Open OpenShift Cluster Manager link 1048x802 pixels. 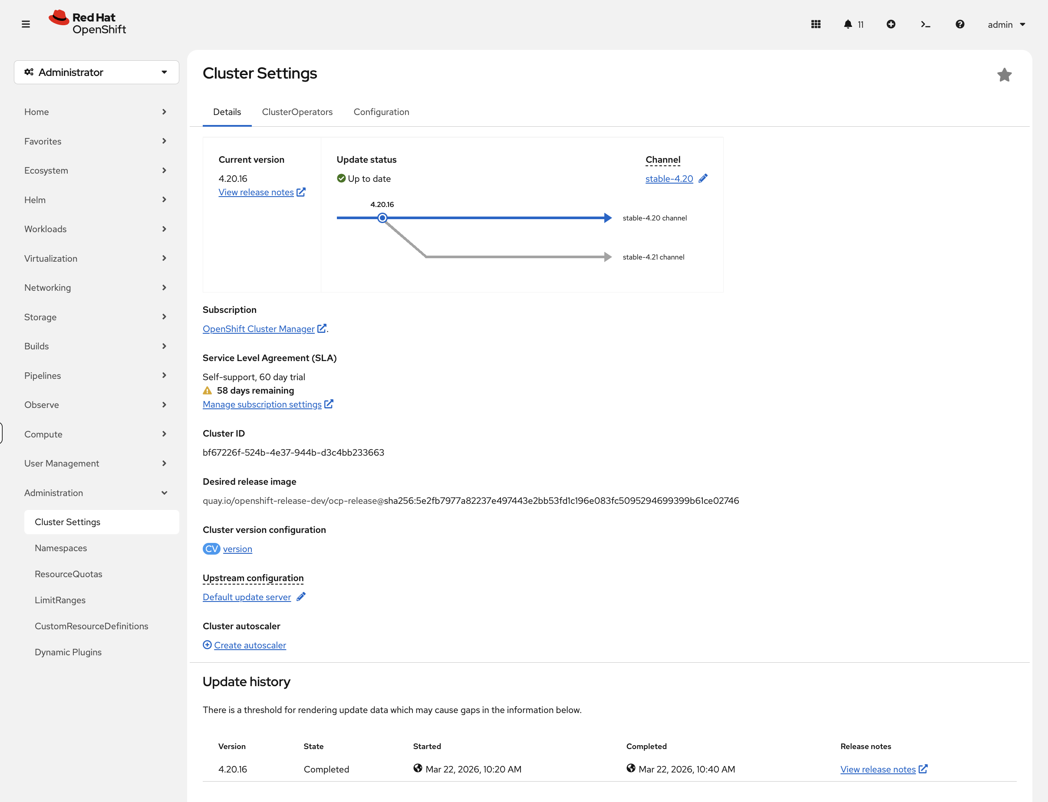(258, 329)
